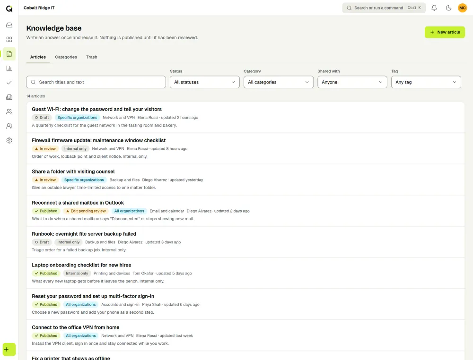This screenshot has width=473, height=360.
Task: Click In review badge on Share a folder
Action: click(x=45, y=180)
